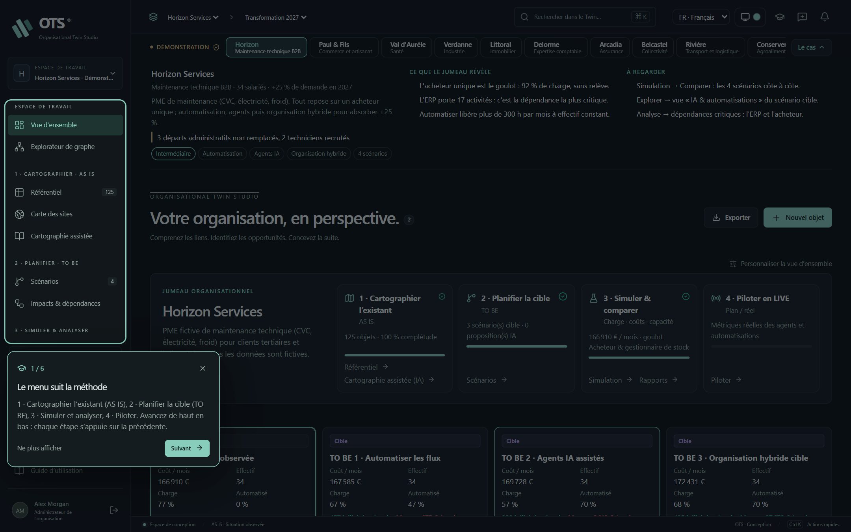
Task: Select the Verdanne demo case tab
Action: pos(457,47)
